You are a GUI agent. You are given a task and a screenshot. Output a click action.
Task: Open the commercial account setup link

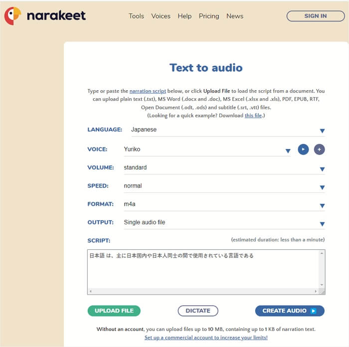tap(206, 338)
